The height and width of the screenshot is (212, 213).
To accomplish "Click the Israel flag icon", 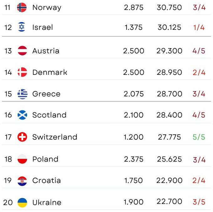I will (22, 27).
